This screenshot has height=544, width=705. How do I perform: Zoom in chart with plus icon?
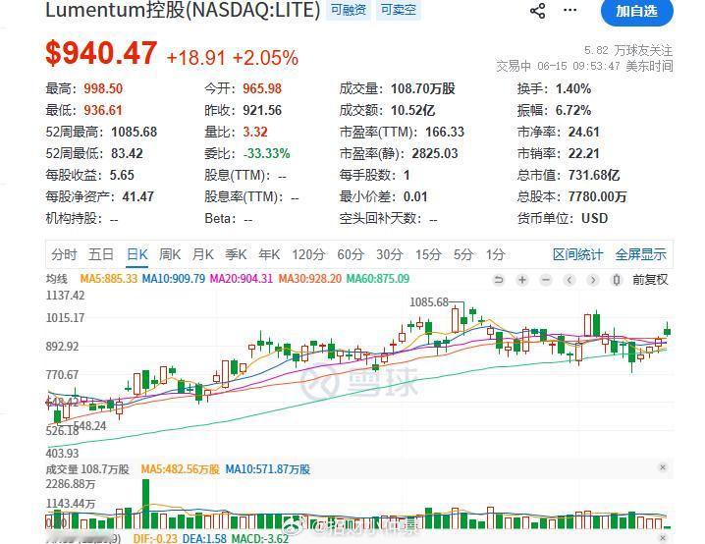coord(522,280)
